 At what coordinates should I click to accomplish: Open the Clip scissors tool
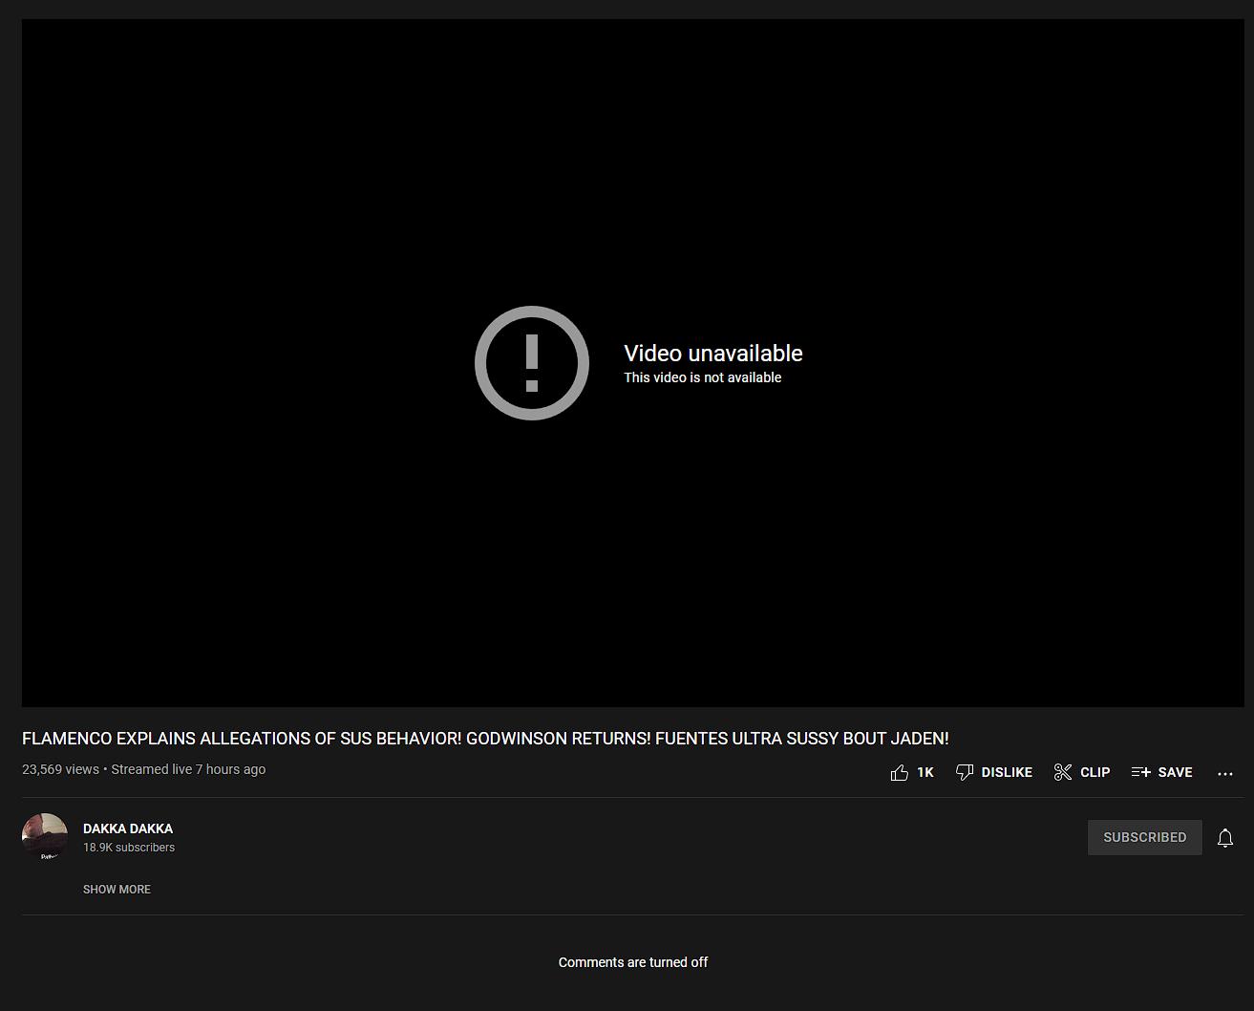click(1082, 772)
